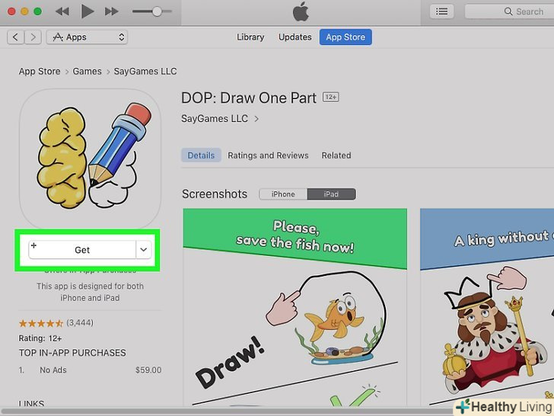Click the magnifying glass search icon
554x416 pixels.
(508, 11)
